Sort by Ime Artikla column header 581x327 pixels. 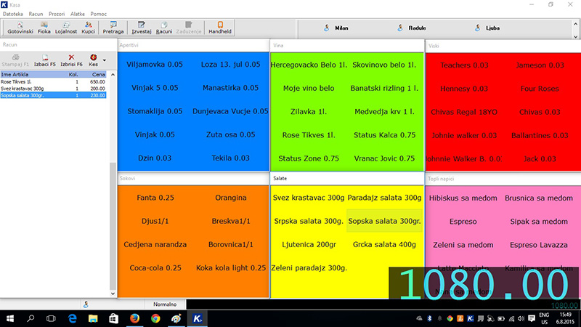point(15,75)
